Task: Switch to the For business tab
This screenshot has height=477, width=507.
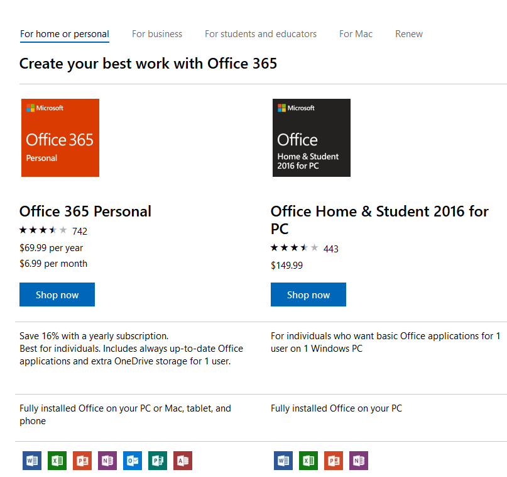Action: click(x=157, y=34)
